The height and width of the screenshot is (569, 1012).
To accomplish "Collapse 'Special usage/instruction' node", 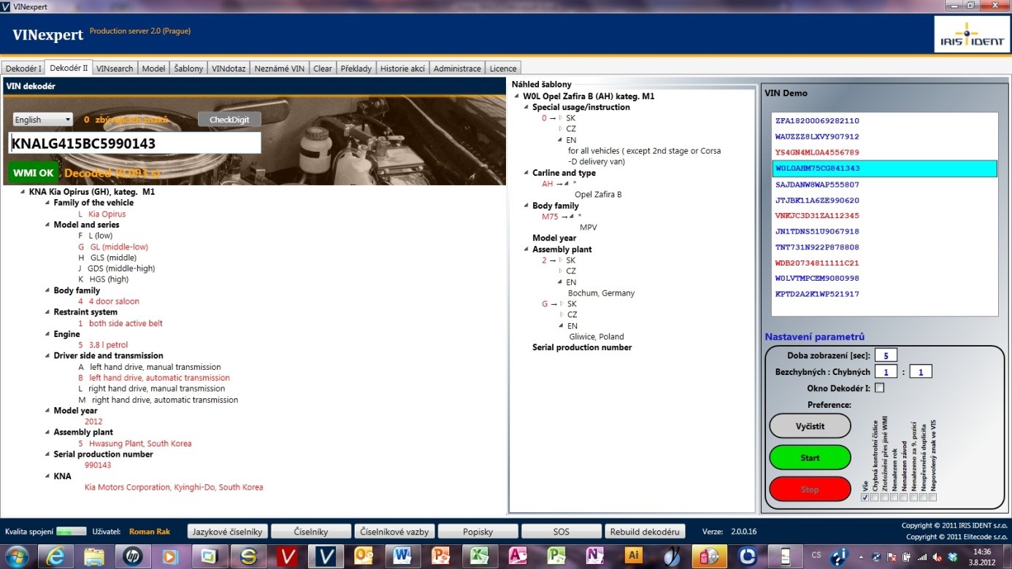I will point(526,107).
